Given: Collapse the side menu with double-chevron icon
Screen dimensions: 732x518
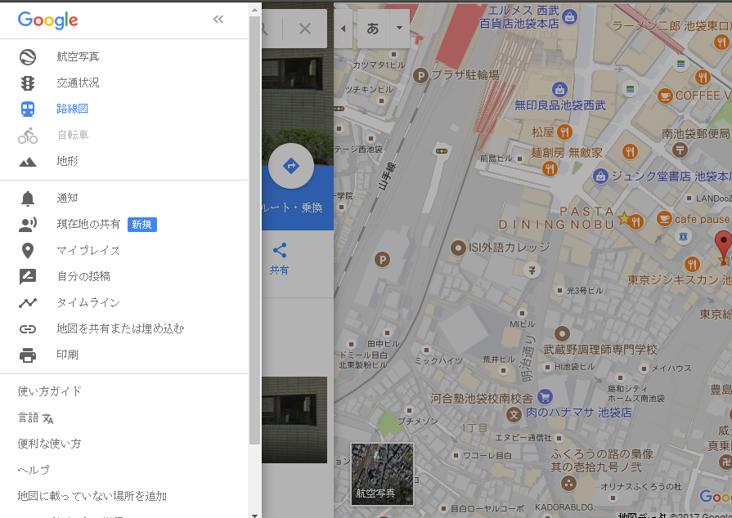Looking at the screenshot, I should click(x=218, y=19).
